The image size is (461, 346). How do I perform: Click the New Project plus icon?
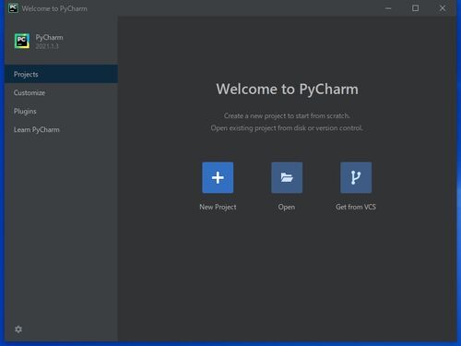218,177
